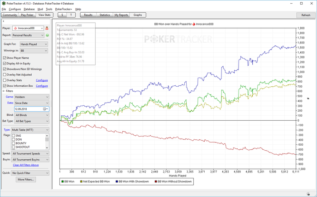Select the T tournament mode
The image size is (317, 197).
(x=71, y=15)
